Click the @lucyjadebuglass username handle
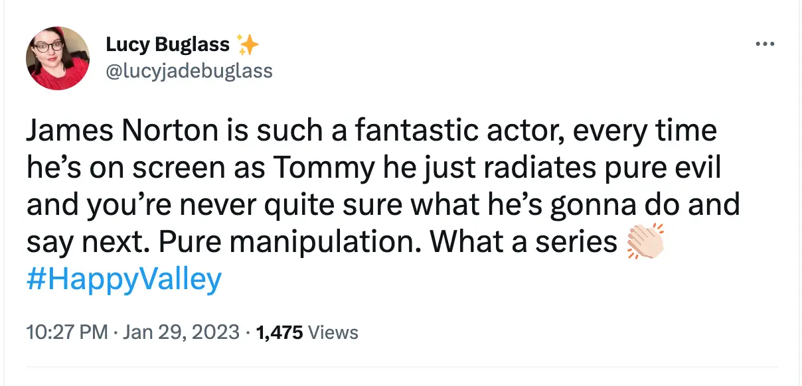 pyautogui.click(x=190, y=71)
